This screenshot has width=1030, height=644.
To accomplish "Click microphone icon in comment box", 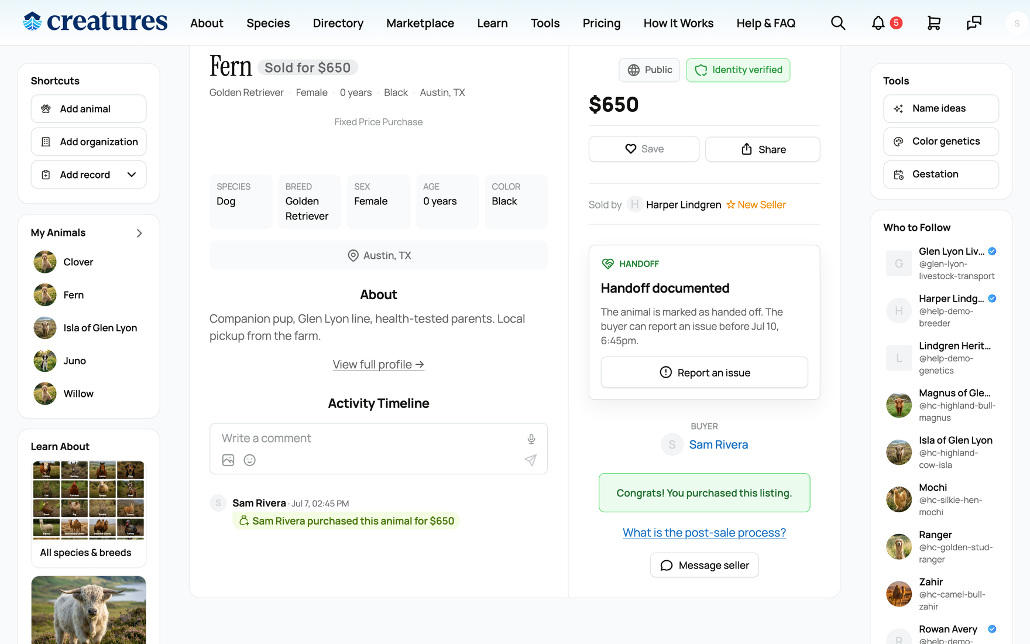I will (531, 439).
